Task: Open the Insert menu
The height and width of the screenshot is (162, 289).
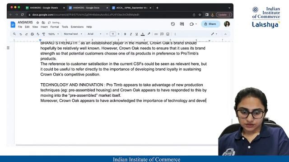Action: 44,27
